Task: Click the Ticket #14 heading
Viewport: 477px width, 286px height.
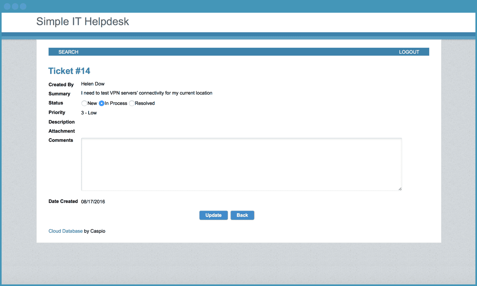Action: click(x=69, y=71)
